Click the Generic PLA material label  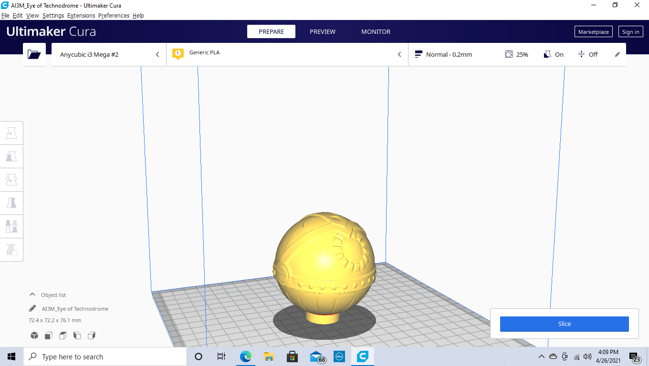204,52
